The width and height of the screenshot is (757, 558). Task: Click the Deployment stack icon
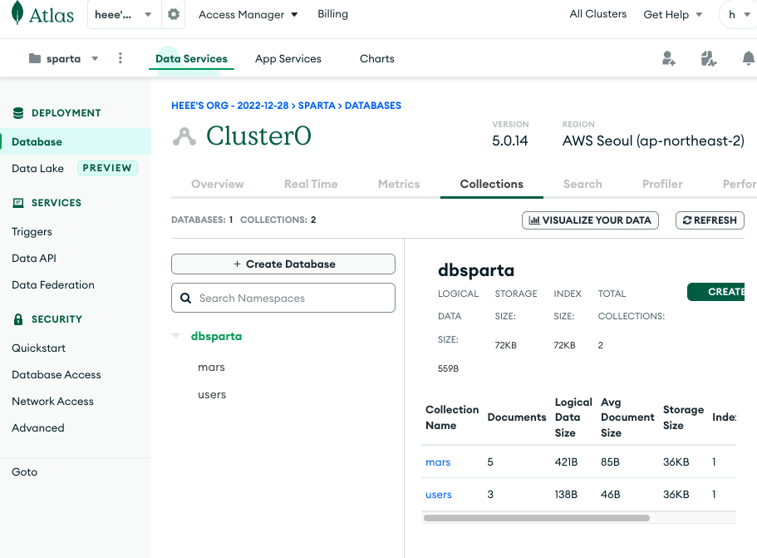tap(18, 113)
